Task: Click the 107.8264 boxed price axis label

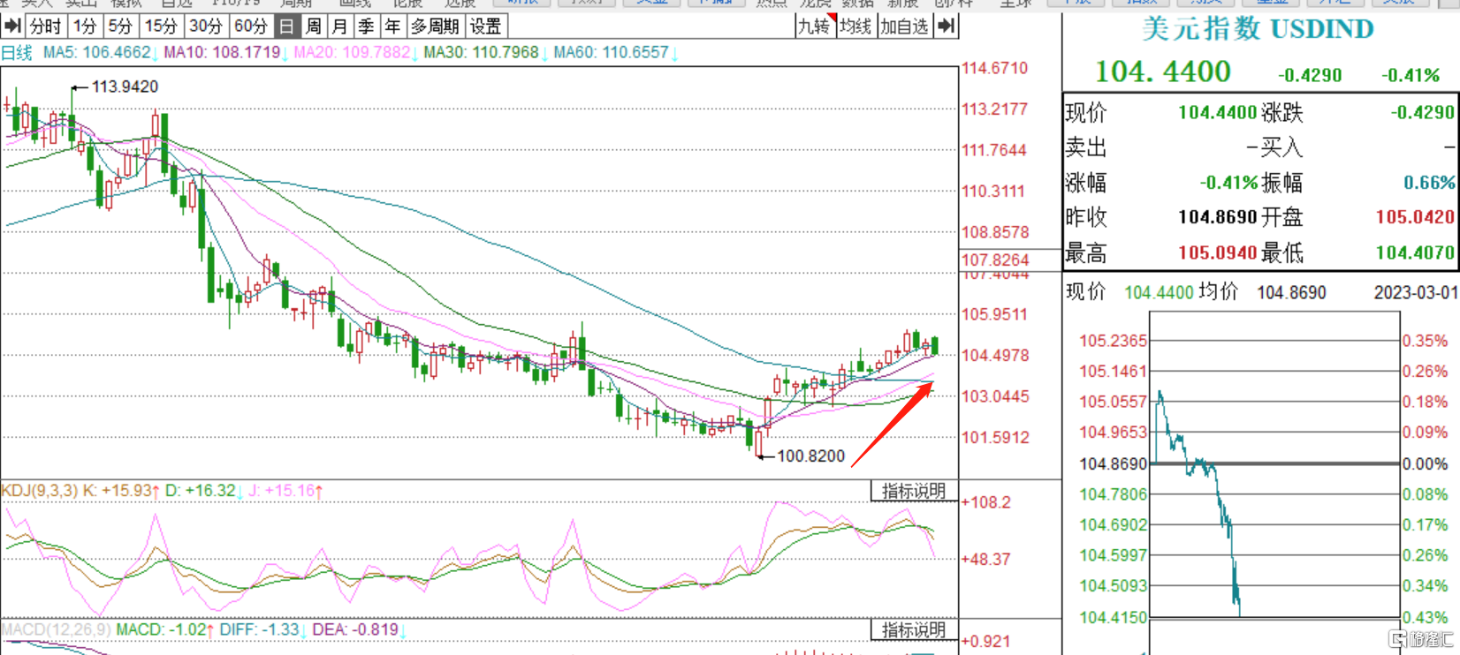Action: (995, 260)
